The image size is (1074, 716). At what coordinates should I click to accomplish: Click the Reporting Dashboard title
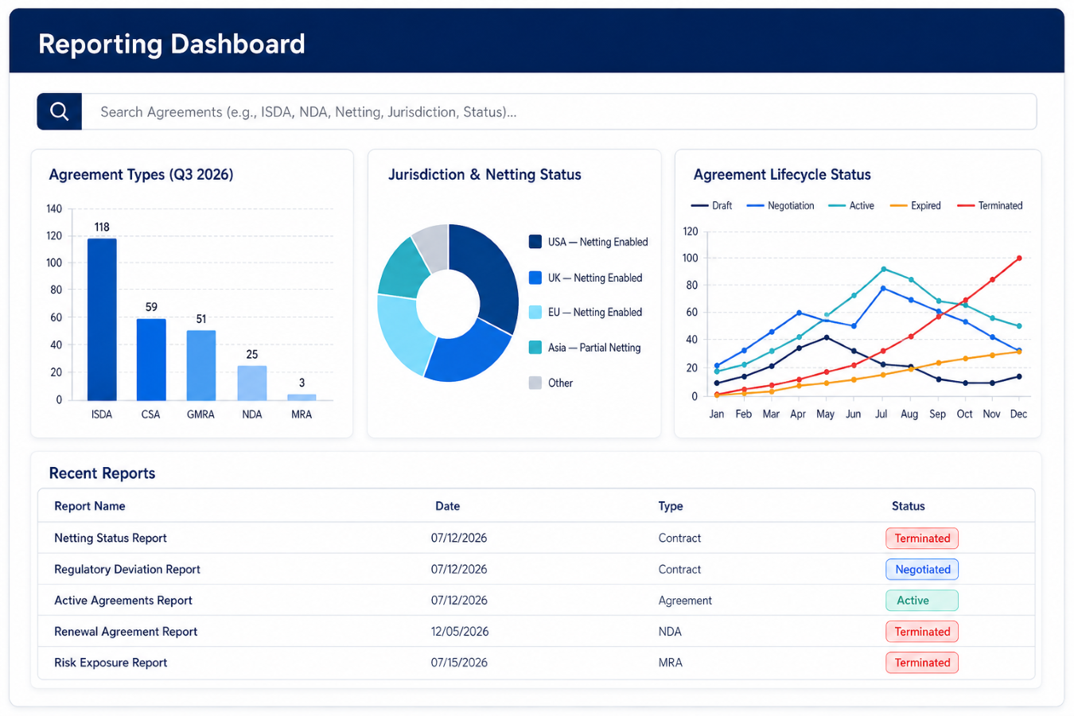click(172, 44)
